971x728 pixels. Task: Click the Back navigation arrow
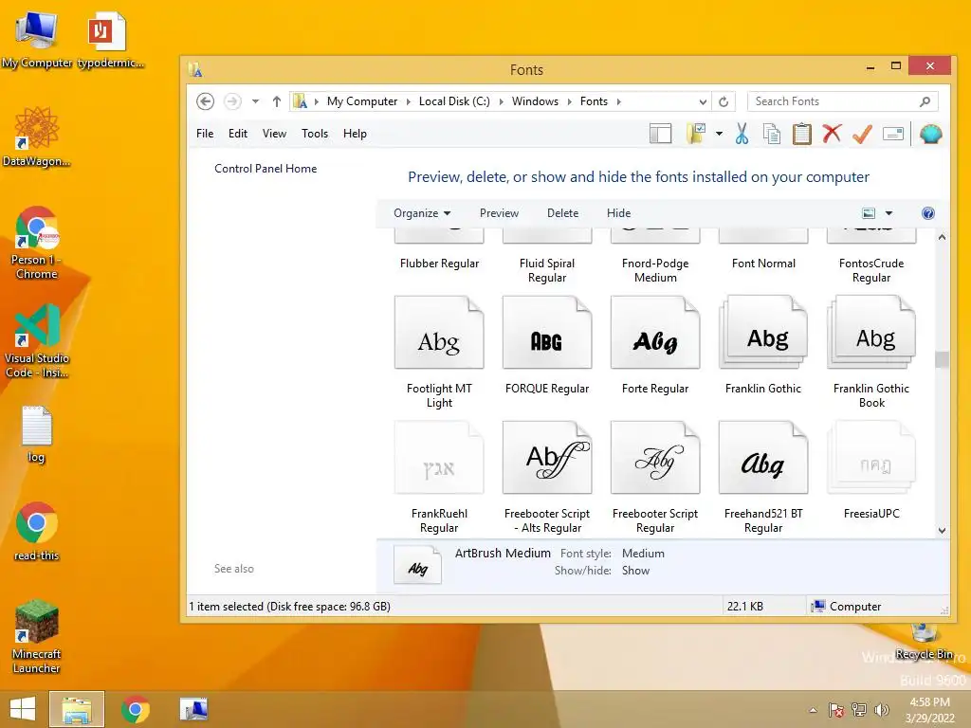pyautogui.click(x=205, y=101)
